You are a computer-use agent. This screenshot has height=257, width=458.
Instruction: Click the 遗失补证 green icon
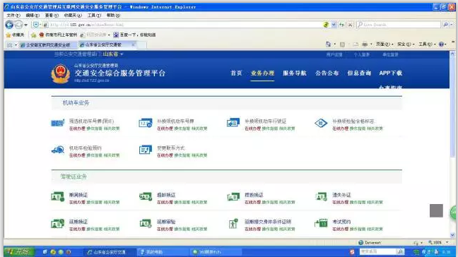pyautogui.click(x=321, y=197)
